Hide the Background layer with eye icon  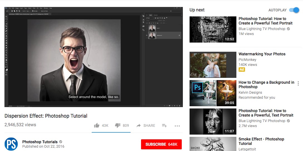click(147, 35)
